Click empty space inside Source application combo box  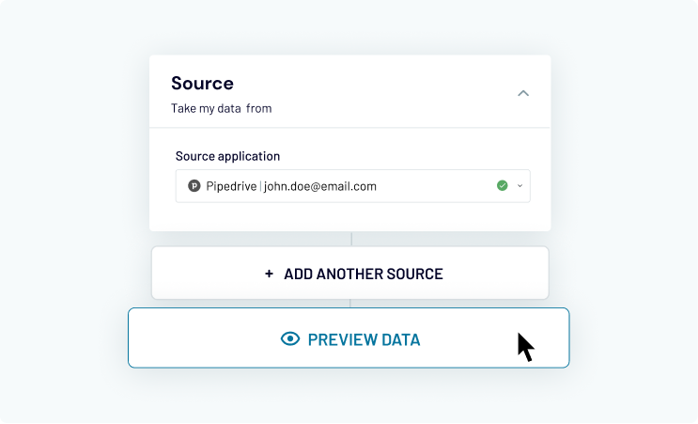(432, 186)
